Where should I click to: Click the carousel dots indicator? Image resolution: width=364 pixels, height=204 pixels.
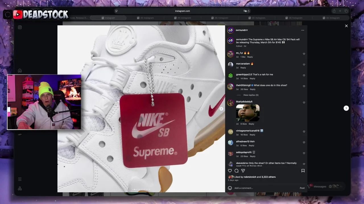141,189
